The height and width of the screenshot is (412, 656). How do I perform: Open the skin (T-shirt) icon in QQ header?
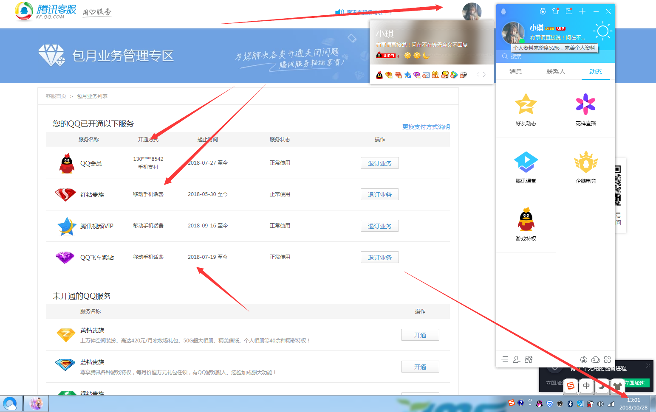pyautogui.click(x=555, y=11)
